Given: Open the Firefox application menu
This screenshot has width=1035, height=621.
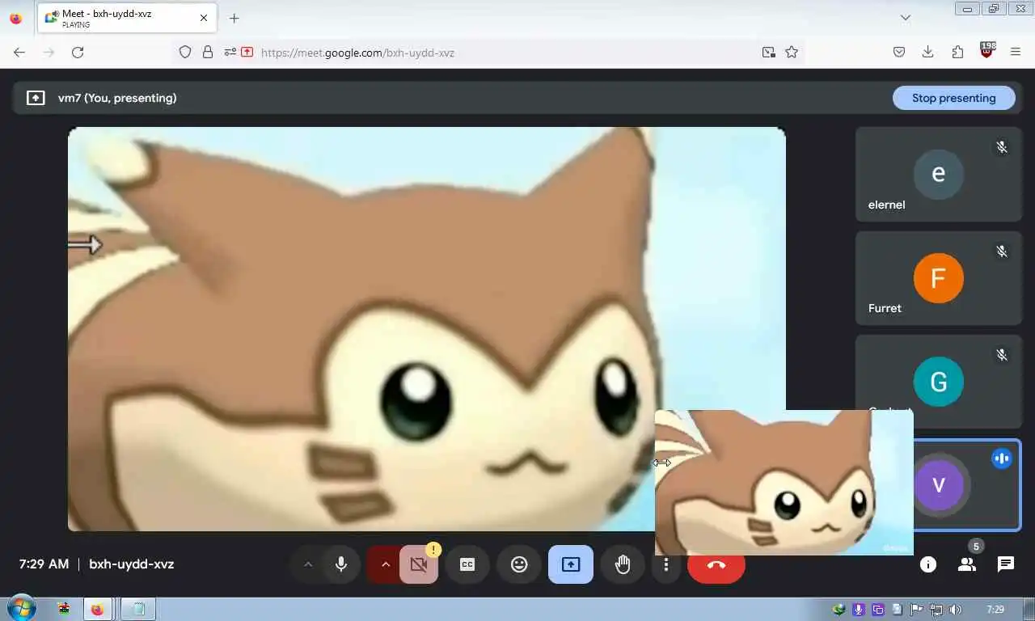Looking at the screenshot, I should click(1016, 53).
